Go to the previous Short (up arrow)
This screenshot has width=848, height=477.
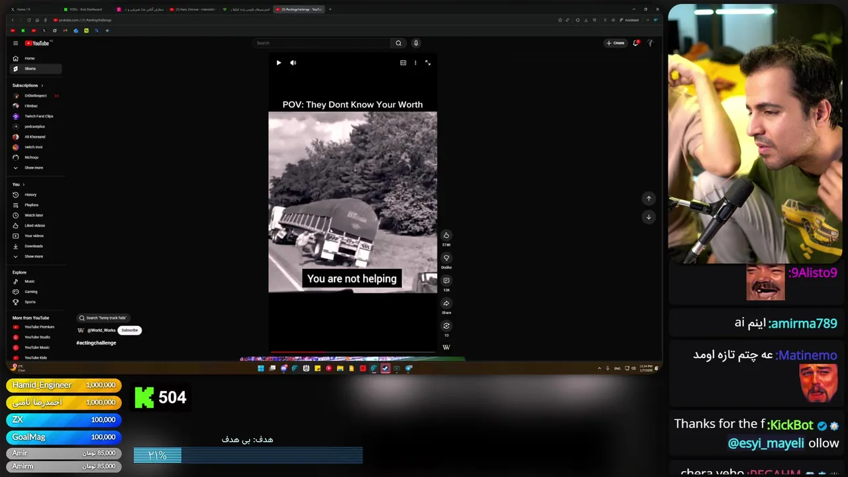pyautogui.click(x=649, y=198)
